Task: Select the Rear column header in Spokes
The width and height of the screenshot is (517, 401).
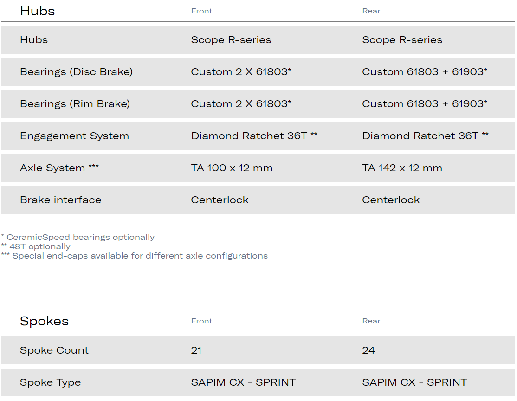Action: pyautogui.click(x=371, y=321)
